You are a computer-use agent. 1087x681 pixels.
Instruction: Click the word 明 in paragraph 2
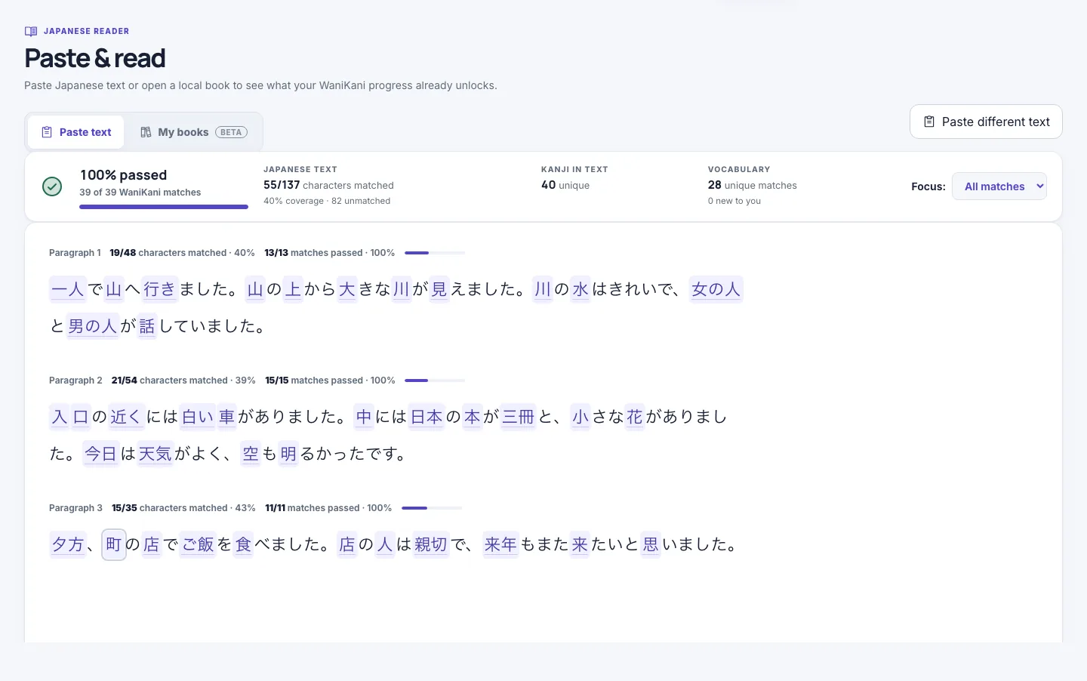288,454
